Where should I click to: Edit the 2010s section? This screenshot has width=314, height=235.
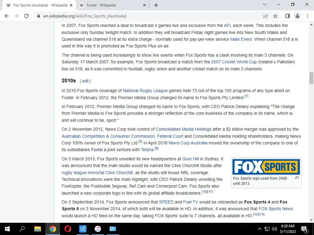[x=85, y=81]
